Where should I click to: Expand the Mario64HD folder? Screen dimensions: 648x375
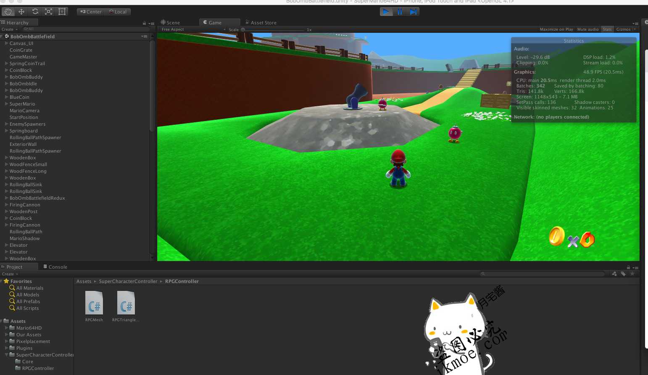pyautogui.click(x=6, y=328)
